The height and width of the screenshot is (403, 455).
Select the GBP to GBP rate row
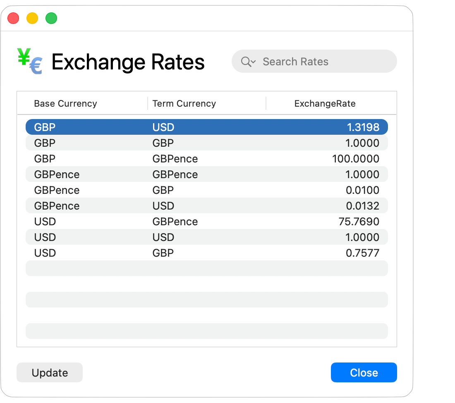point(207,143)
